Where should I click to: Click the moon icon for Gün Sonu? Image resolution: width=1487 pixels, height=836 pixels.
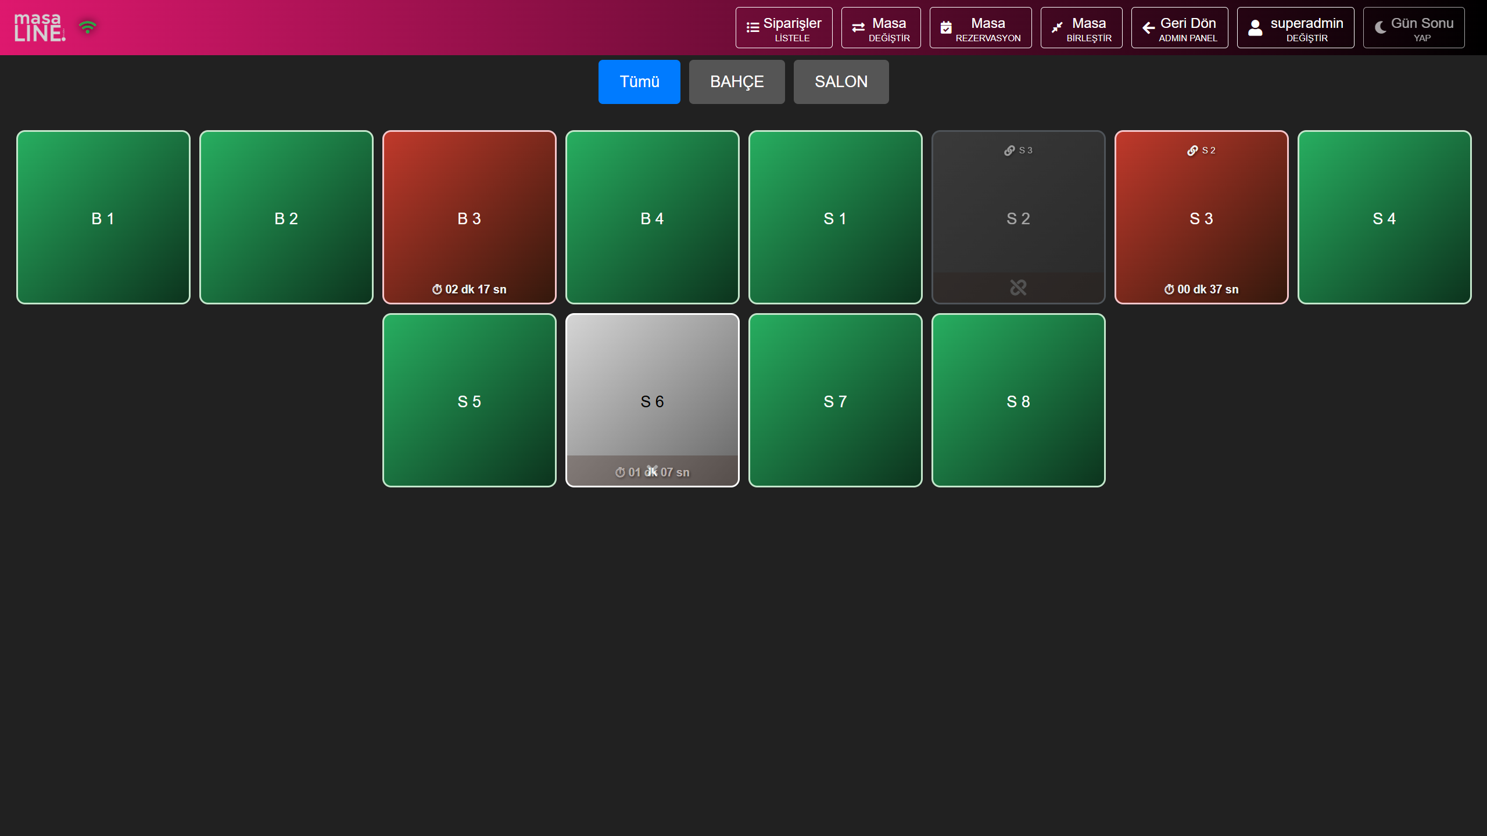click(x=1380, y=27)
